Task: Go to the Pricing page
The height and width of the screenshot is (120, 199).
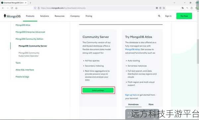Action: (89, 16)
